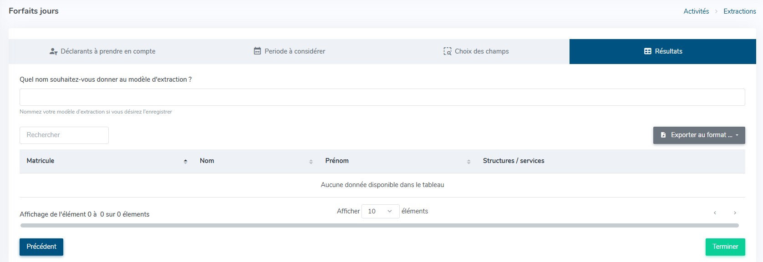The height and width of the screenshot is (262, 763).
Task: Go to previous table page arrow
Action: point(715,213)
